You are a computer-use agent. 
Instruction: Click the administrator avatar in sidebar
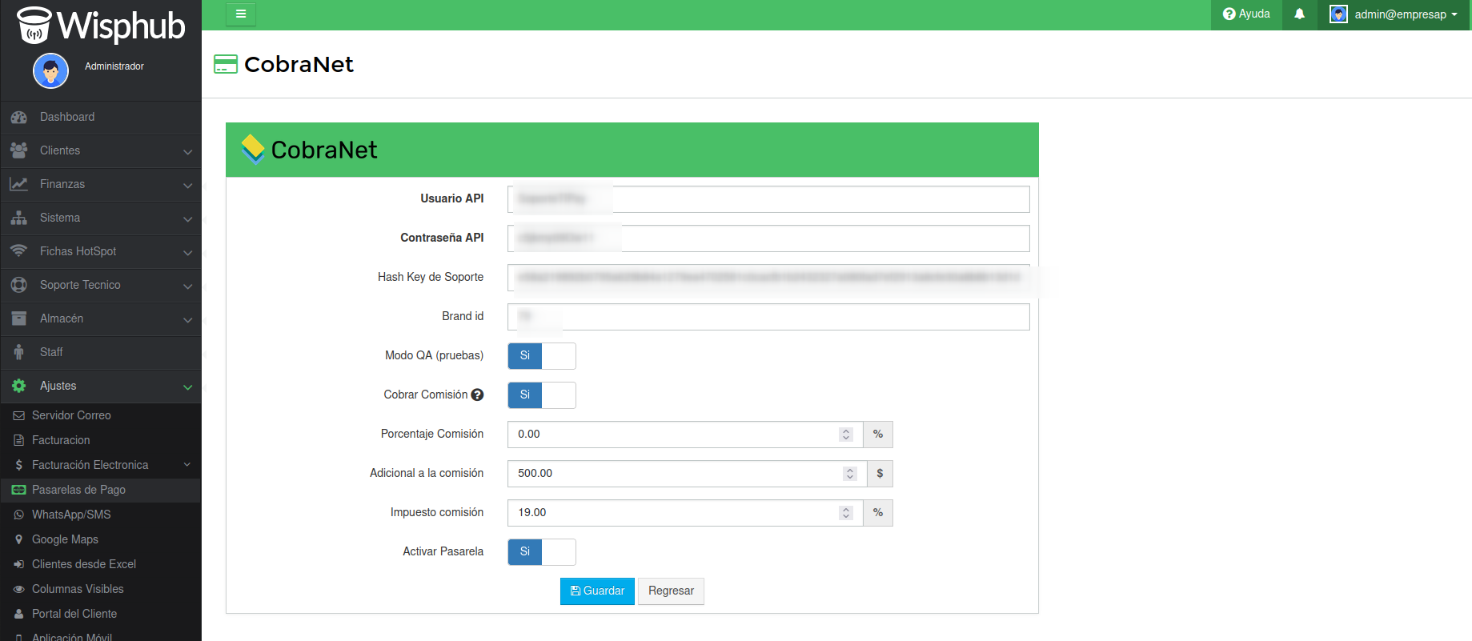click(x=50, y=71)
